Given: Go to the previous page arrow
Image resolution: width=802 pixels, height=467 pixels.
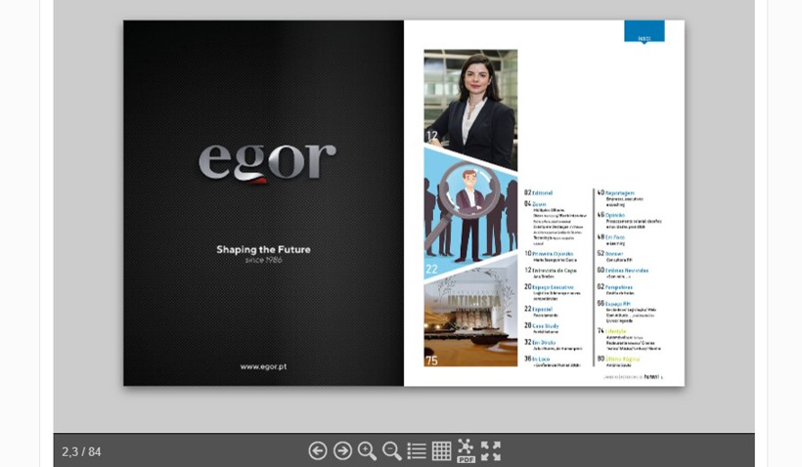Looking at the screenshot, I should 318,450.
